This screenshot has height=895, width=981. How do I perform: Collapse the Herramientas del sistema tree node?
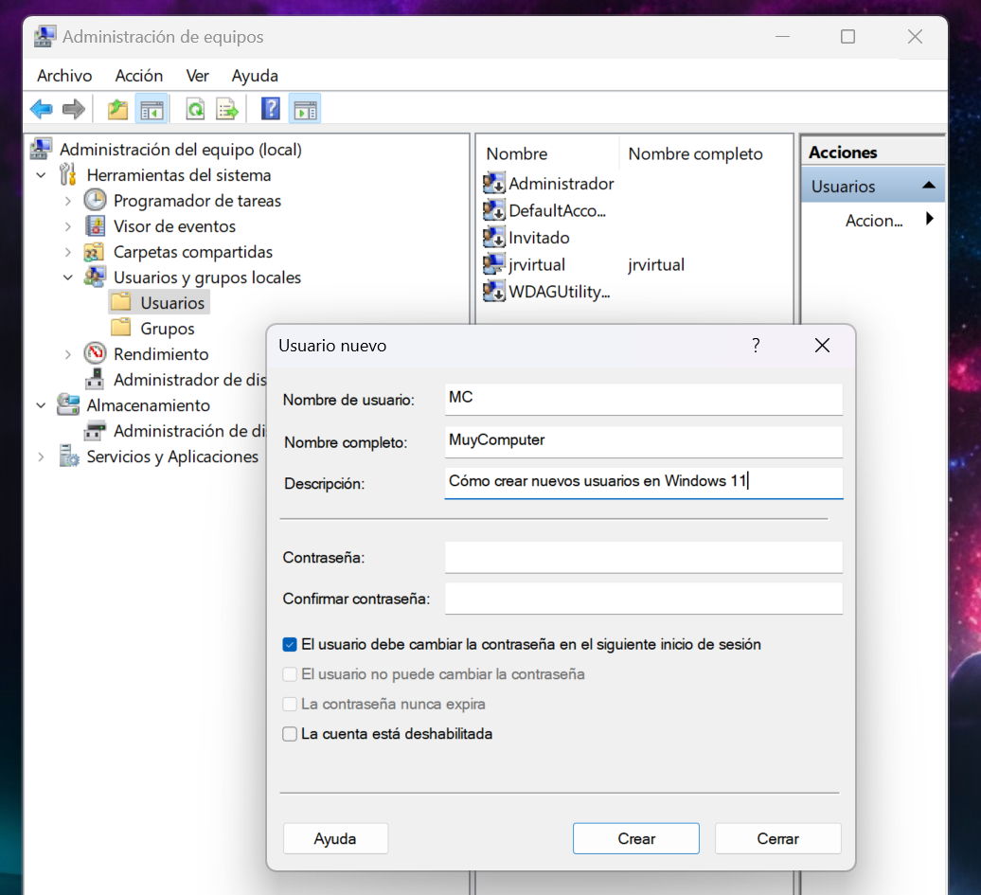coord(42,175)
